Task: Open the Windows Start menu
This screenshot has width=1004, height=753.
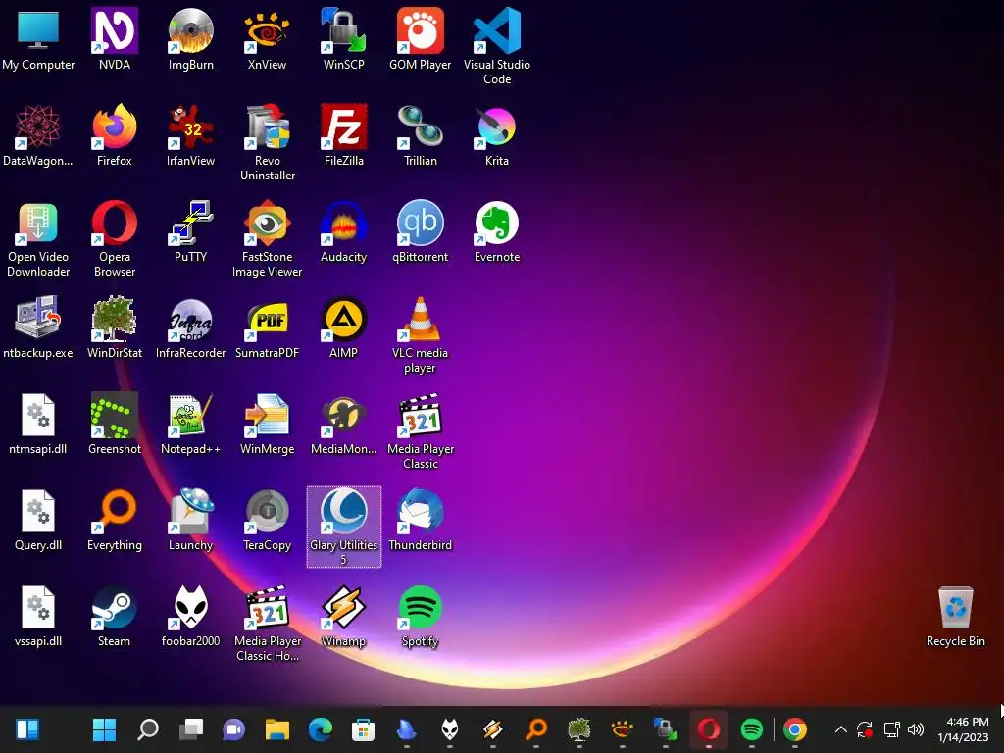Action: [104, 729]
